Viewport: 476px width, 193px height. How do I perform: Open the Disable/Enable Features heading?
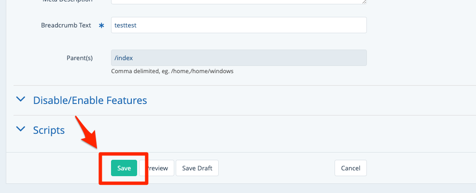coord(90,101)
